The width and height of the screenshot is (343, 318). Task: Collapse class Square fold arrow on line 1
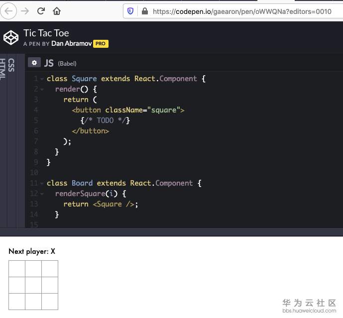pyautogui.click(x=42, y=79)
